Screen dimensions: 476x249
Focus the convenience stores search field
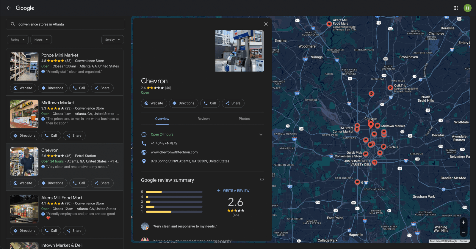65,24
